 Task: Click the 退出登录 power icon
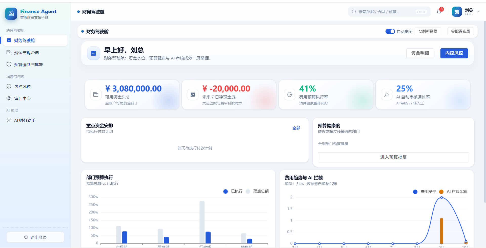[26, 237]
